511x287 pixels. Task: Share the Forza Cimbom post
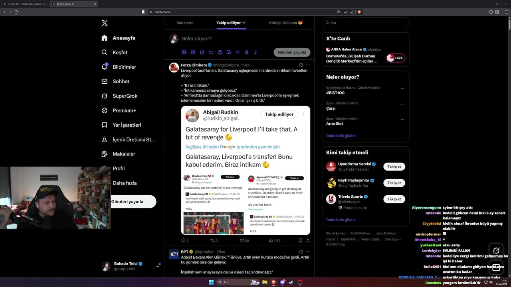coord(308,240)
